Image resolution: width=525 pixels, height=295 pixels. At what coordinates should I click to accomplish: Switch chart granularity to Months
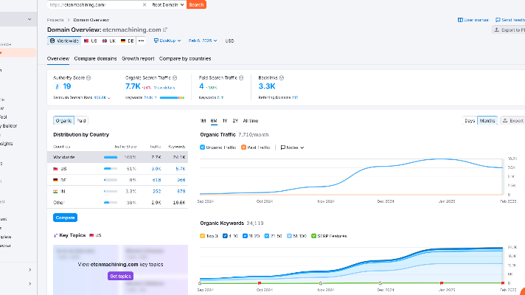[487, 121]
